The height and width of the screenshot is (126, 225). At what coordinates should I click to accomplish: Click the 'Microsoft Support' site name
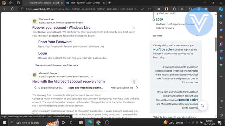pos(49,73)
